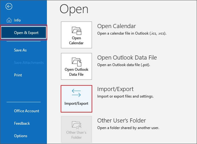
Task: Click the Open Calendar heading text
Action: [116, 26]
